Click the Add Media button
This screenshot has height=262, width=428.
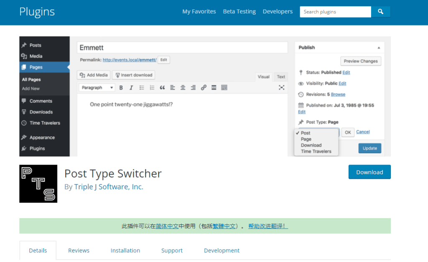pos(94,75)
